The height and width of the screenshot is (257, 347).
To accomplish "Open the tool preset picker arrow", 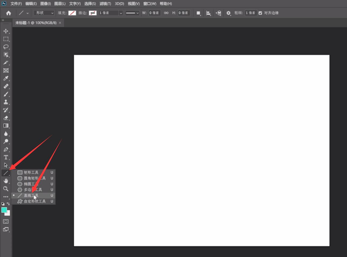I will click(28, 13).
